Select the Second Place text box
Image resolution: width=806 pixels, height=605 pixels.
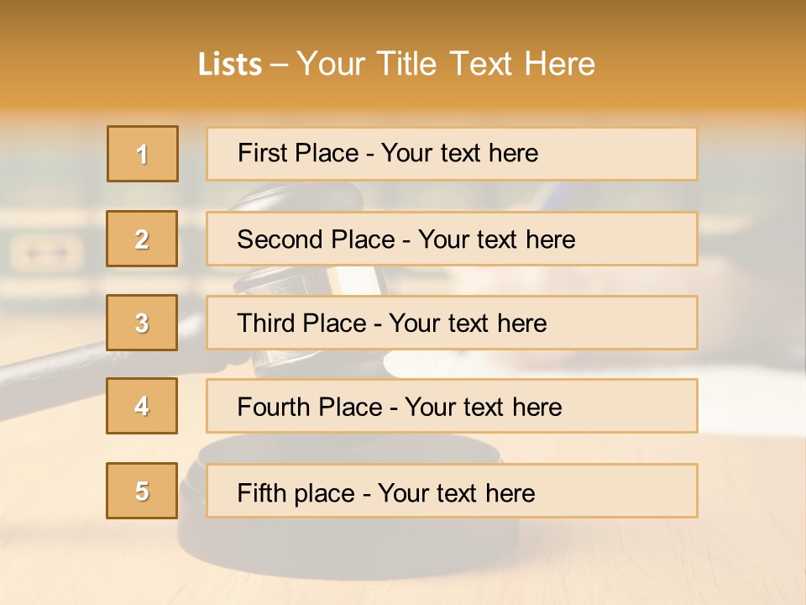pyautogui.click(x=452, y=239)
